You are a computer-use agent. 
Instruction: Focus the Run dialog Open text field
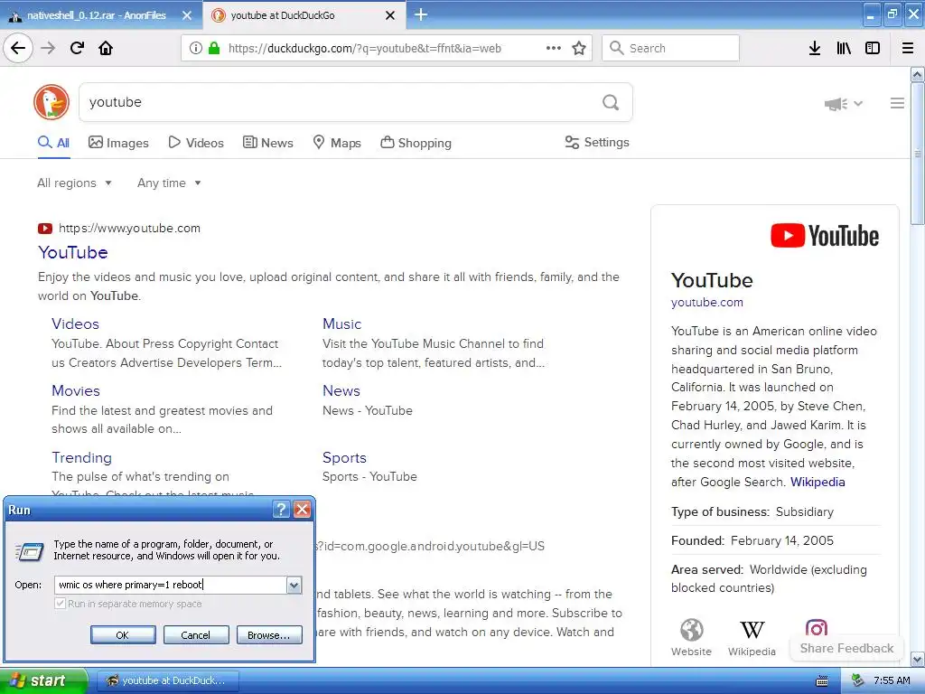pos(171,585)
